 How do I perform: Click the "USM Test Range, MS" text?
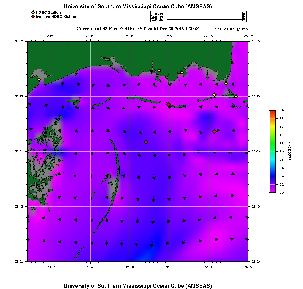(x=230, y=29)
